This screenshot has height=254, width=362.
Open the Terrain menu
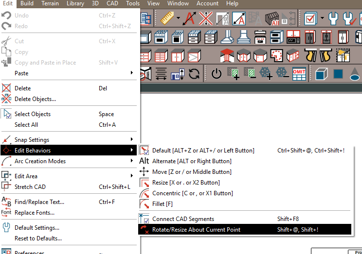click(52, 3)
